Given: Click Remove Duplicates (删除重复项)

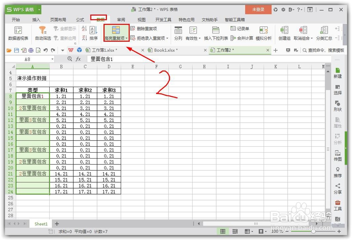Looking at the screenshot, I should pyautogui.click(x=144, y=29).
